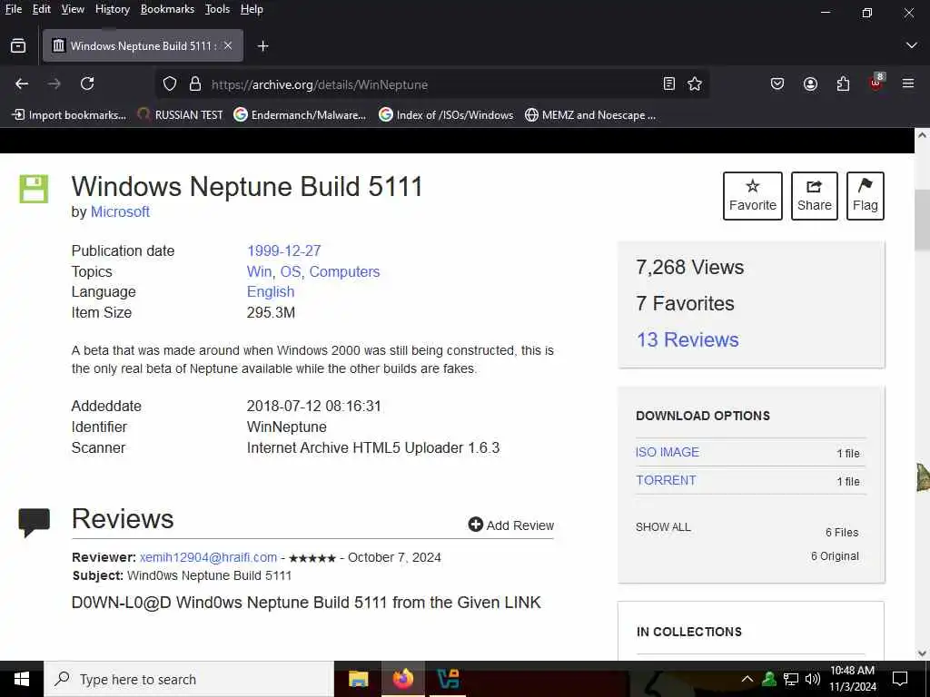
Task: Open File Explorer from the taskbar
Action: 358,679
